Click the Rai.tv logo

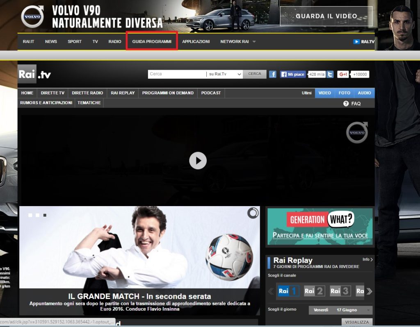click(x=34, y=74)
